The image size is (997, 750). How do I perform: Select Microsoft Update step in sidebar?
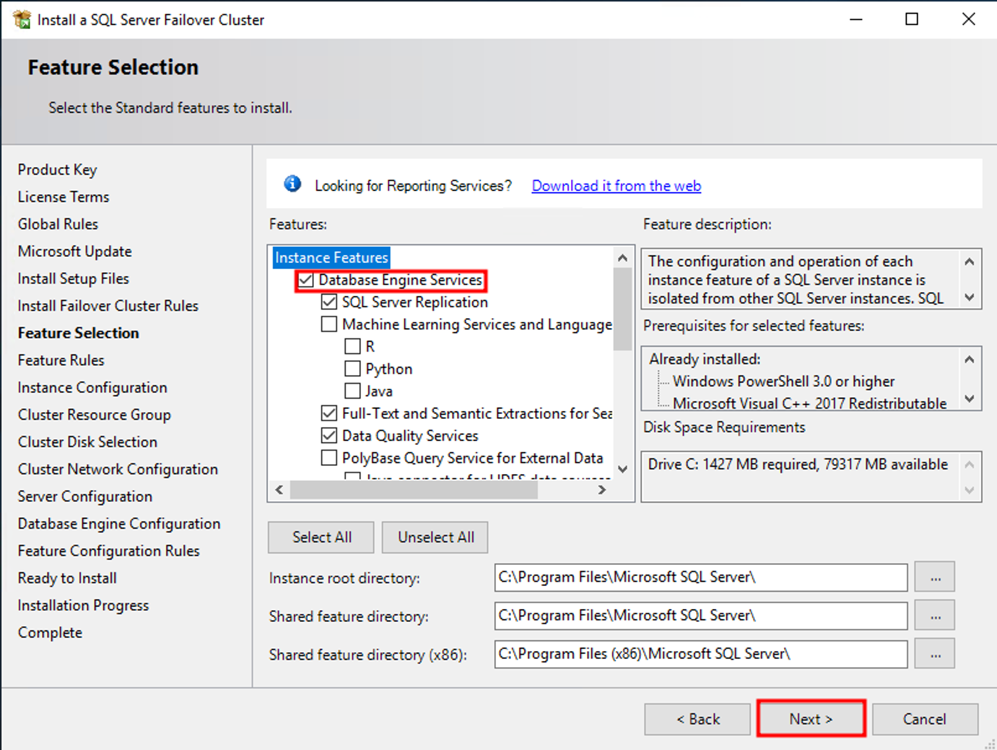tap(74, 251)
